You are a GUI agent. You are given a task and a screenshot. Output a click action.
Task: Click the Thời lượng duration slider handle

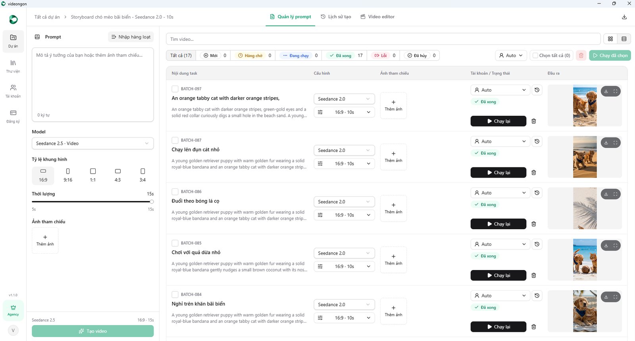(151, 202)
